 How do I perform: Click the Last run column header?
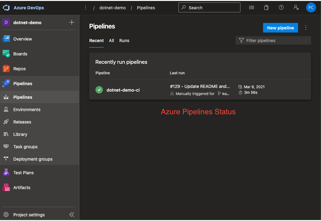(177, 73)
